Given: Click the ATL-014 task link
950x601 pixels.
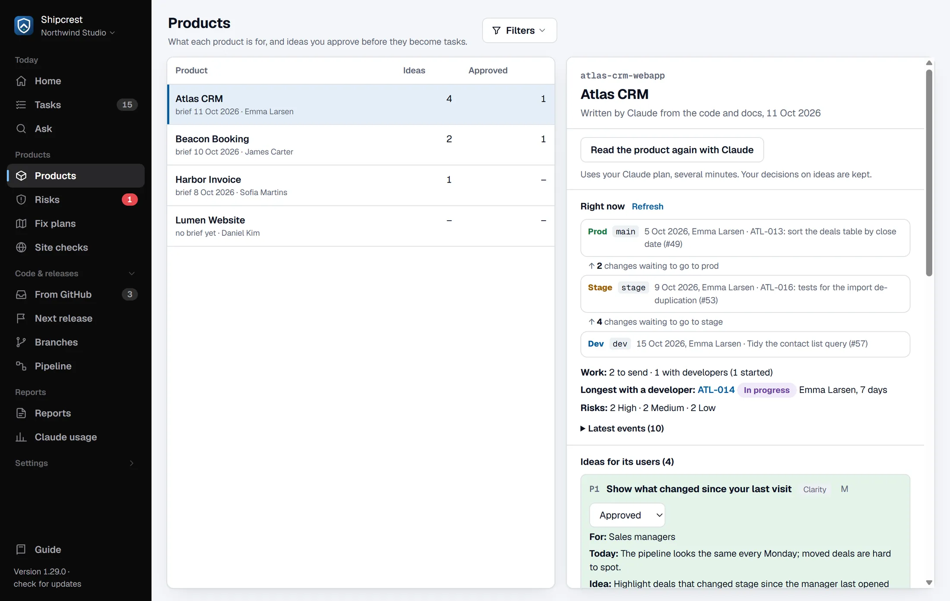Looking at the screenshot, I should tap(716, 390).
